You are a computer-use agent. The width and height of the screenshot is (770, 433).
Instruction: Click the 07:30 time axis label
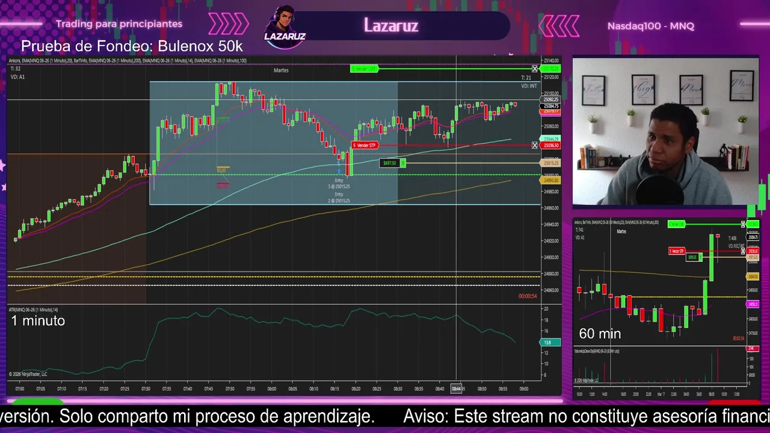[146, 389]
